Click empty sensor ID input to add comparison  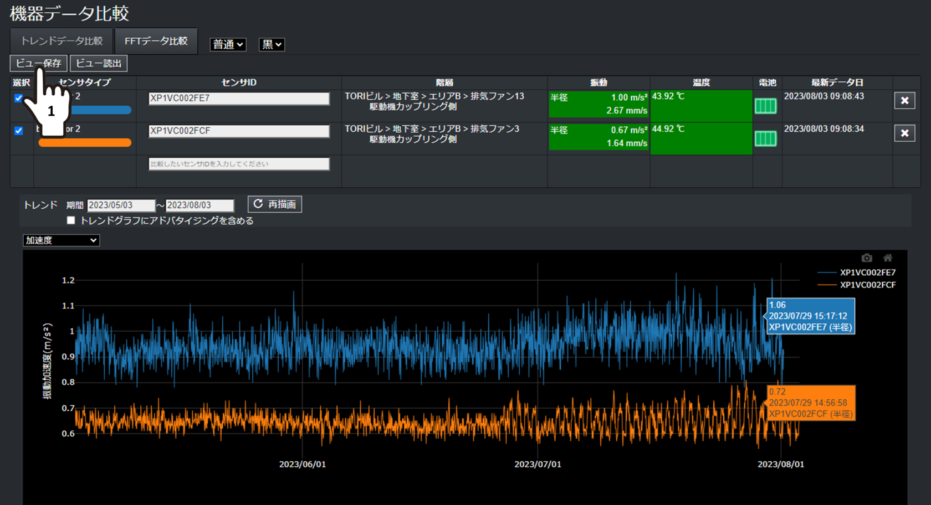click(x=239, y=164)
